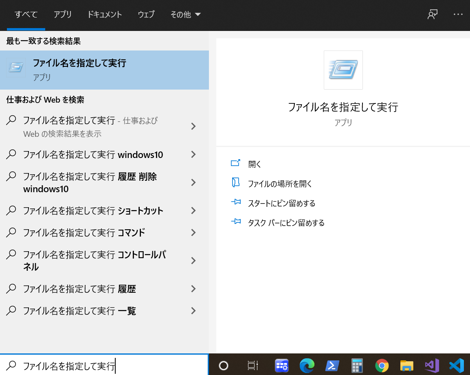Open File Explorer from the taskbar
470x375 pixels.
coord(406,366)
